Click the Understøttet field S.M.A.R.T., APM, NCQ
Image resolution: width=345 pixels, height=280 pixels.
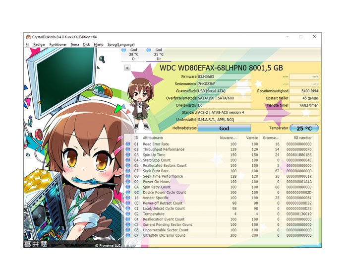[x=258, y=120]
